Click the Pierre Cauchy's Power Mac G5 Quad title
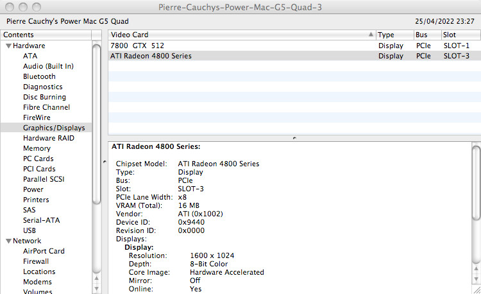Viewport: 481px width, 294px height. click(67, 21)
